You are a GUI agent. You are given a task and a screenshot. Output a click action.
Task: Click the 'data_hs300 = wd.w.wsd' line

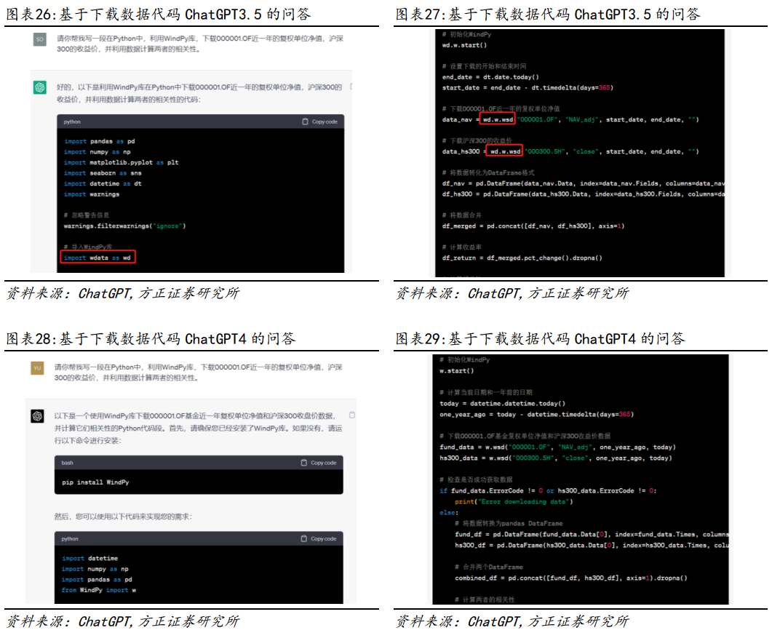click(570, 151)
